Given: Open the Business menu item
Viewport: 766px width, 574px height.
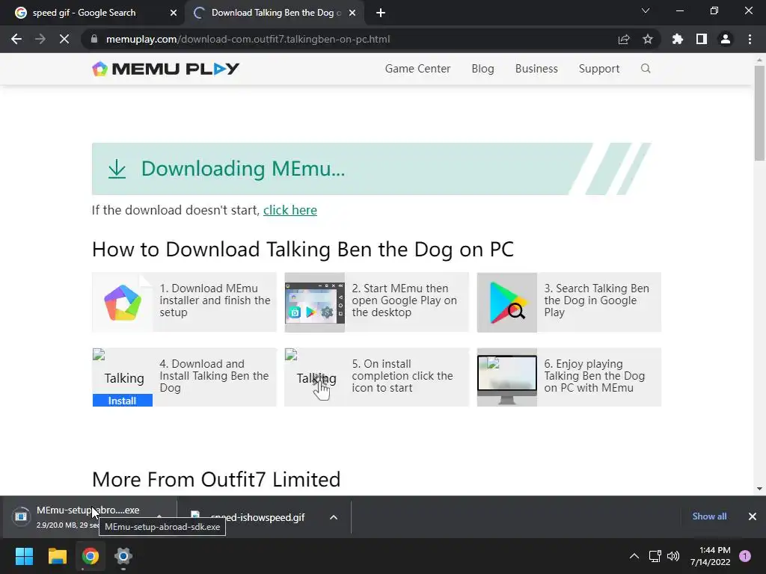Looking at the screenshot, I should (x=536, y=69).
